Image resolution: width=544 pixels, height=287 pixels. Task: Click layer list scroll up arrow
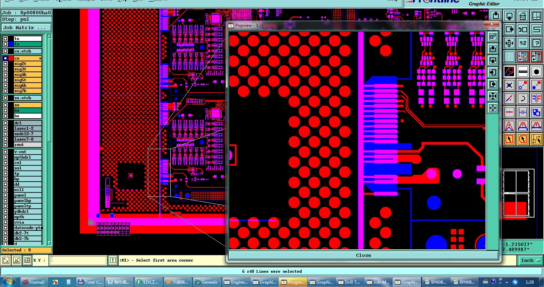tap(49, 36)
